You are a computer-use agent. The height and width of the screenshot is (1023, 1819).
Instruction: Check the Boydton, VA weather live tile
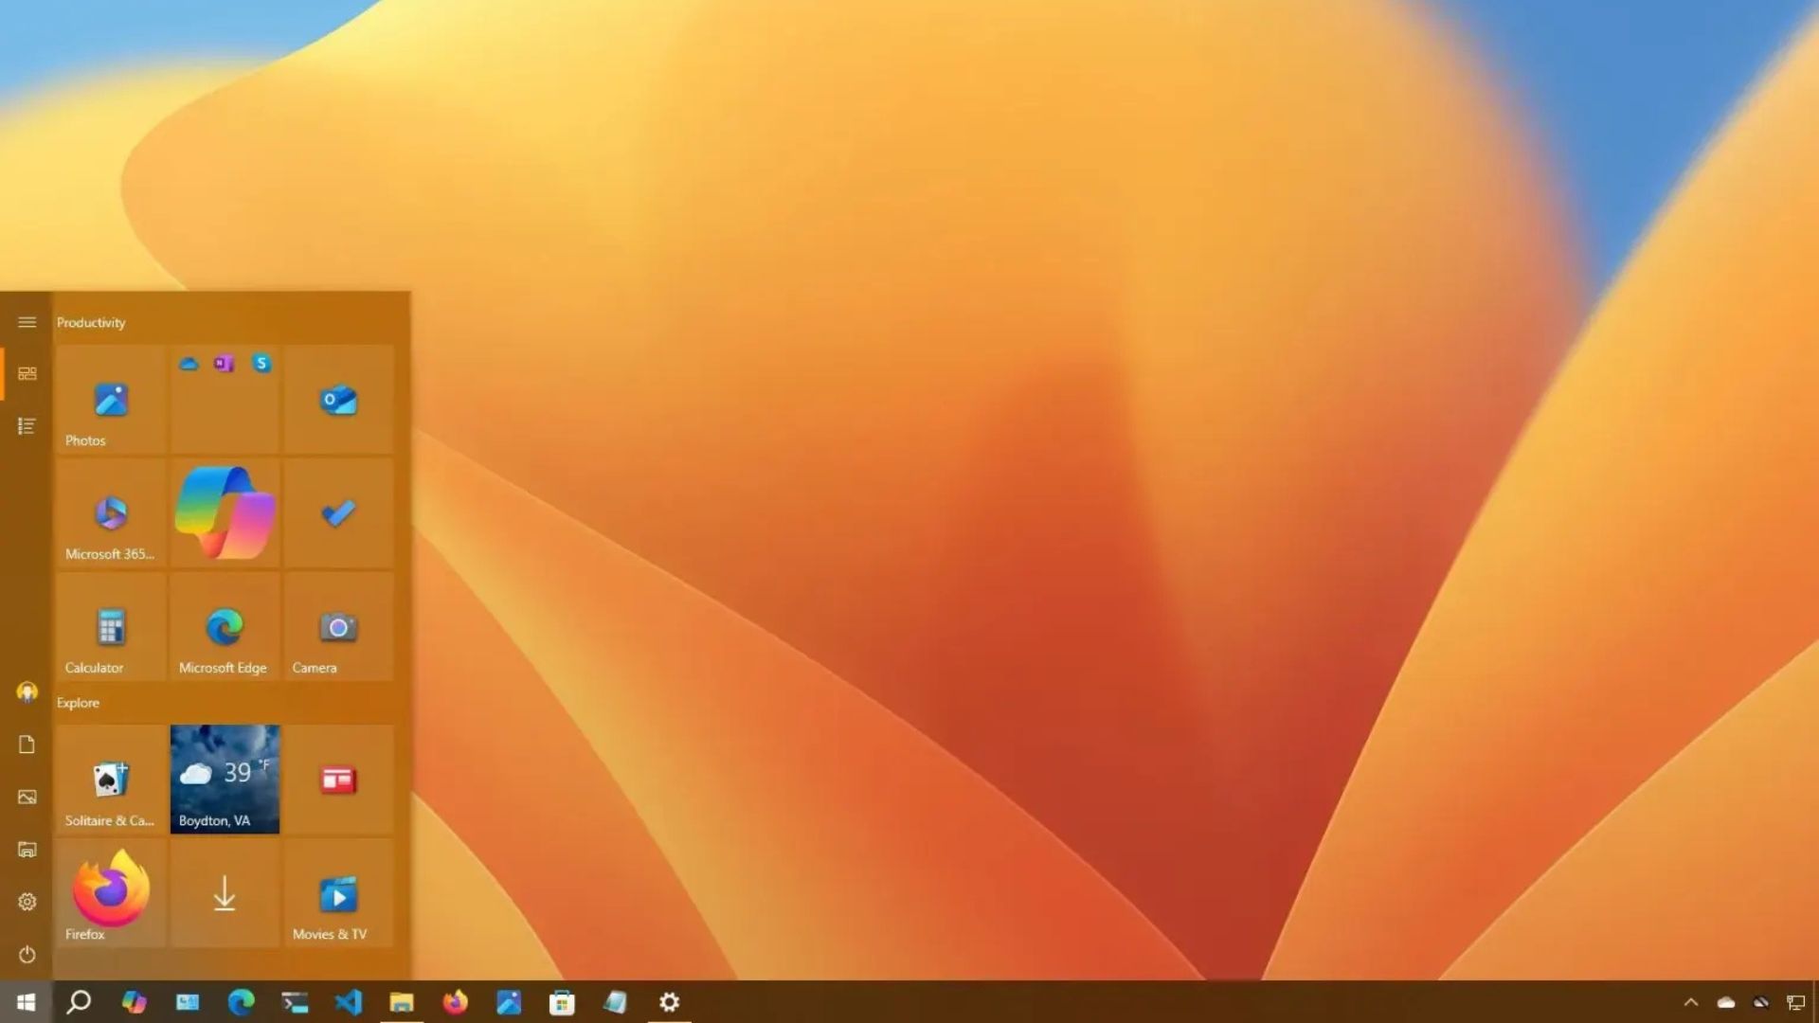225,779
